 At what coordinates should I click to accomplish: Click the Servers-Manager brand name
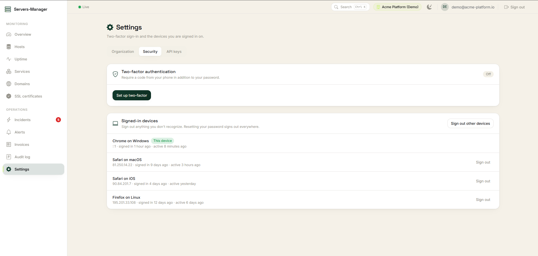31,9
